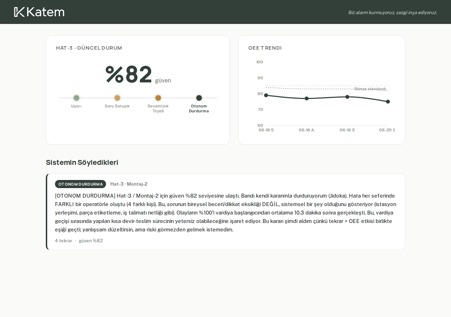Click the Dünya standardı chart label
The height and width of the screenshot is (317, 451).
click(370, 89)
